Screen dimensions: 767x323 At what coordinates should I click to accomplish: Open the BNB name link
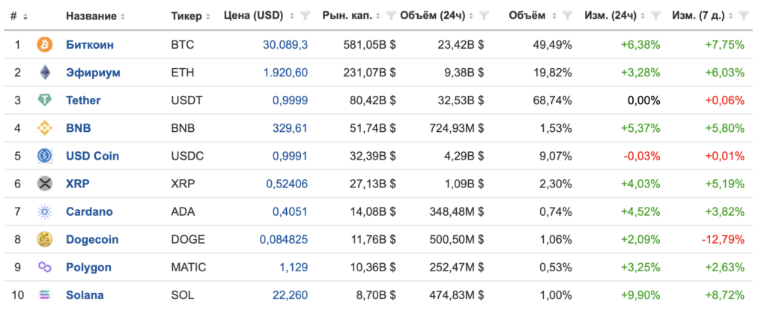[78, 128]
